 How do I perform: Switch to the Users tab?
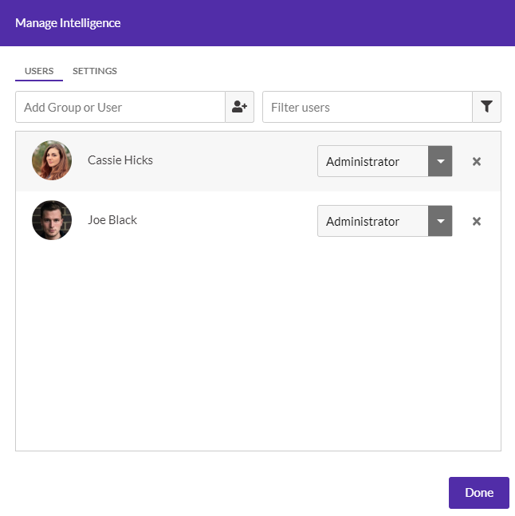coord(39,71)
